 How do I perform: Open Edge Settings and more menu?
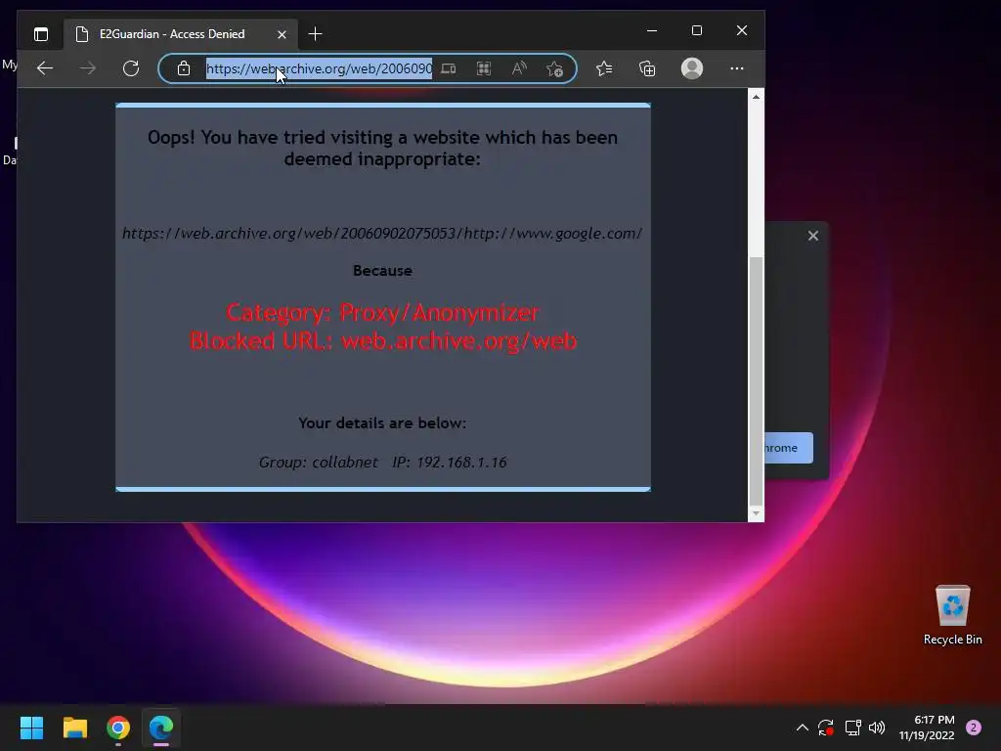coord(737,68)
